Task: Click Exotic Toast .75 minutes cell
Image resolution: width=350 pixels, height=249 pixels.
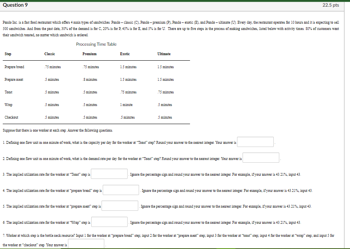Action: click(128, 92)
